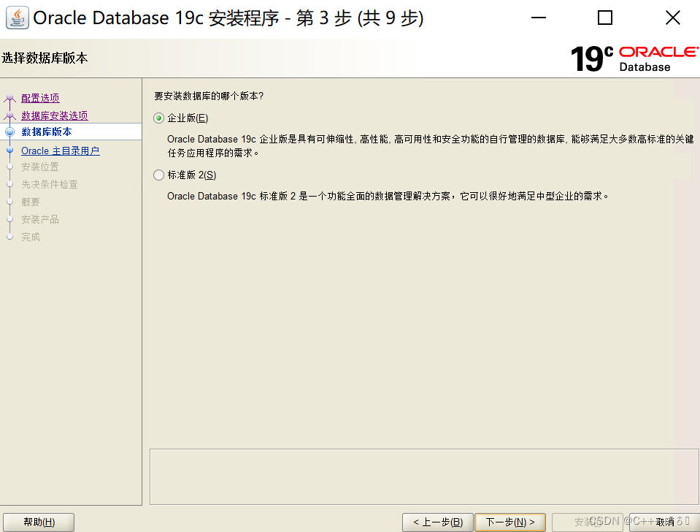700x532 pixels.
Task: Click the 概要 step label
Action: [x=31, y=202]
